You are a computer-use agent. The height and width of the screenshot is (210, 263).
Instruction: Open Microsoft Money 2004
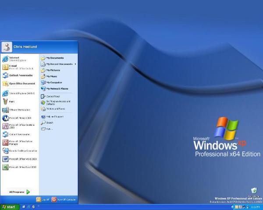point(20,118)
